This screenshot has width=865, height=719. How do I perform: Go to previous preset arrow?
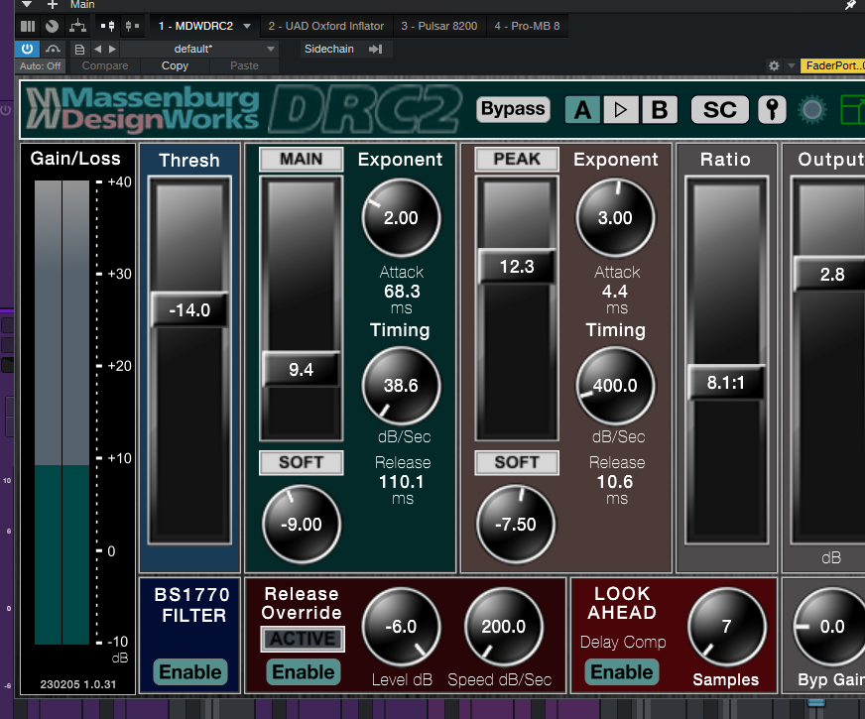click(x=97, y=49)
